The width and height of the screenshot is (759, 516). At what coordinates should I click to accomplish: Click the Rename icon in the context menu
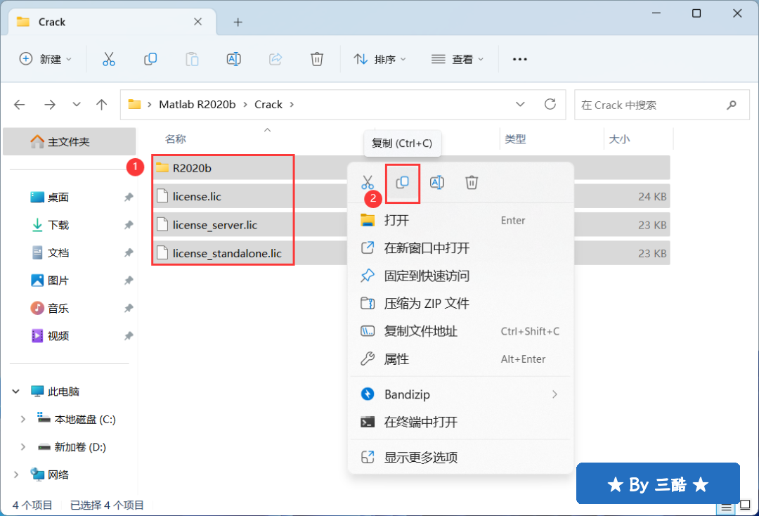(x=437, y=183)
